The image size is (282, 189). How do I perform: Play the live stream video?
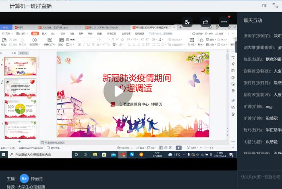118,91
